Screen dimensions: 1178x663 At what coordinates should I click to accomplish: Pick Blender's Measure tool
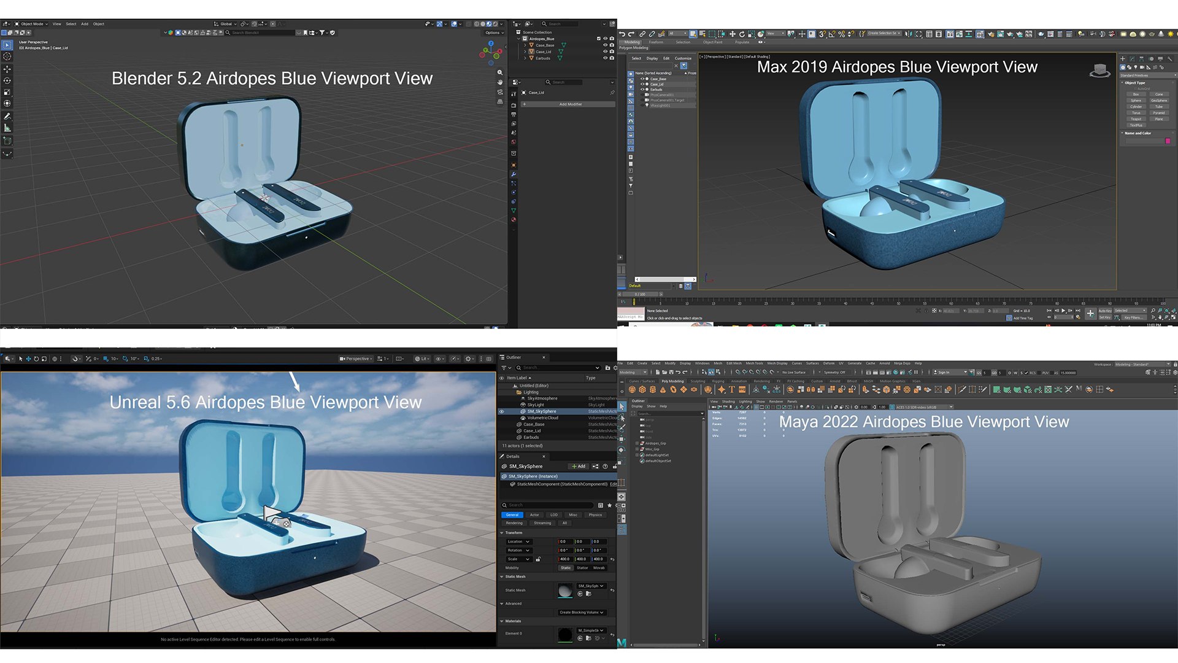pyautogui.click(x=7, y=128)
